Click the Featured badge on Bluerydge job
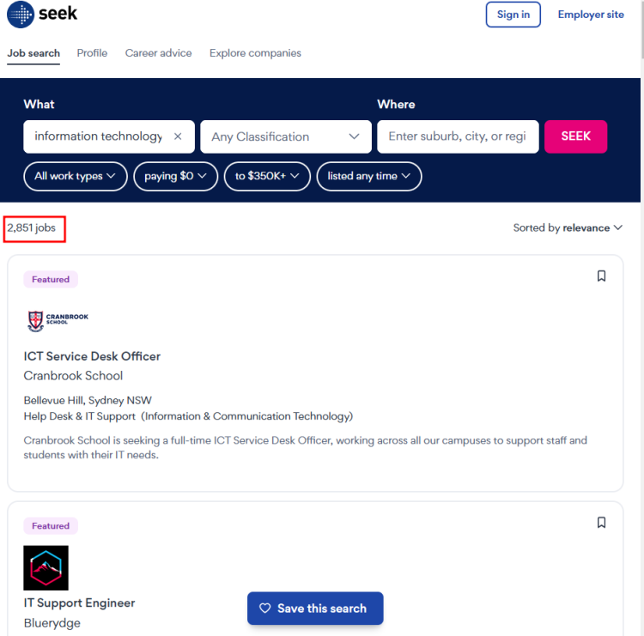The width and height of the screenshot is (644, 636). [x=51, y=526]
